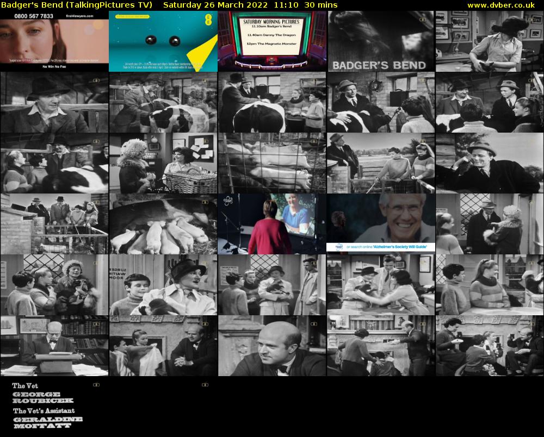Screen dimensions: 544x437
Task: Open thumbnail of man and fur-hatted woman by lattice window
Action: [490, 224]
